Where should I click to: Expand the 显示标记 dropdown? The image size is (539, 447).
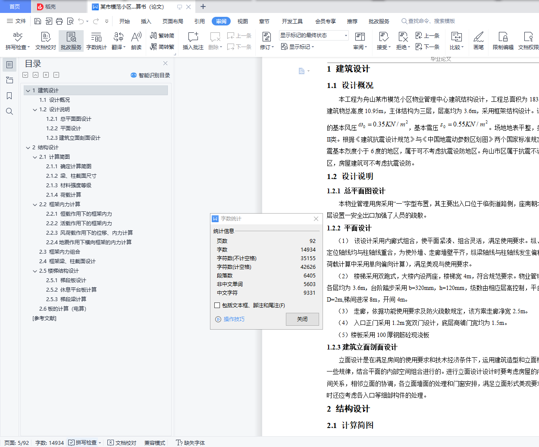pos(298,47)
